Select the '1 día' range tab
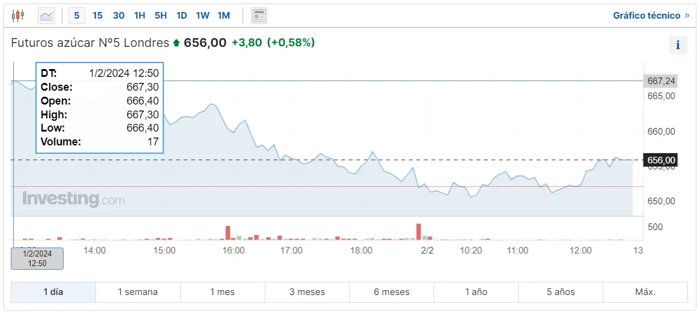 click(53, 292)
